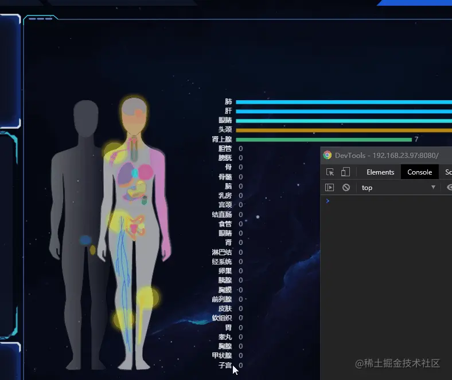Select the 肾 row label
This screenshot has height=380, width=452.
[x=228, y=242]
